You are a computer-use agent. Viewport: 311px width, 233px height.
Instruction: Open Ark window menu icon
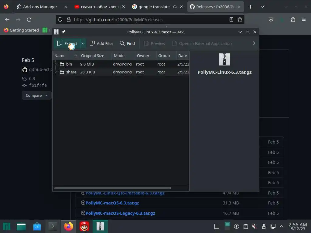coord(56,32)
